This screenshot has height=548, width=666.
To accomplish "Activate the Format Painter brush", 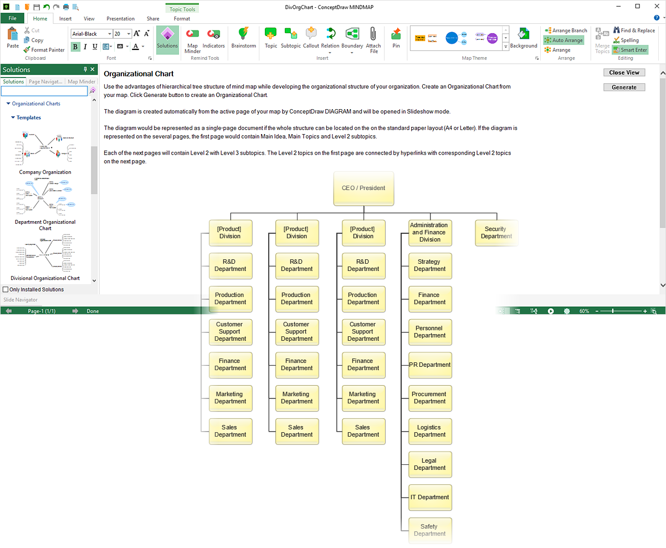I will pos(27,50).
